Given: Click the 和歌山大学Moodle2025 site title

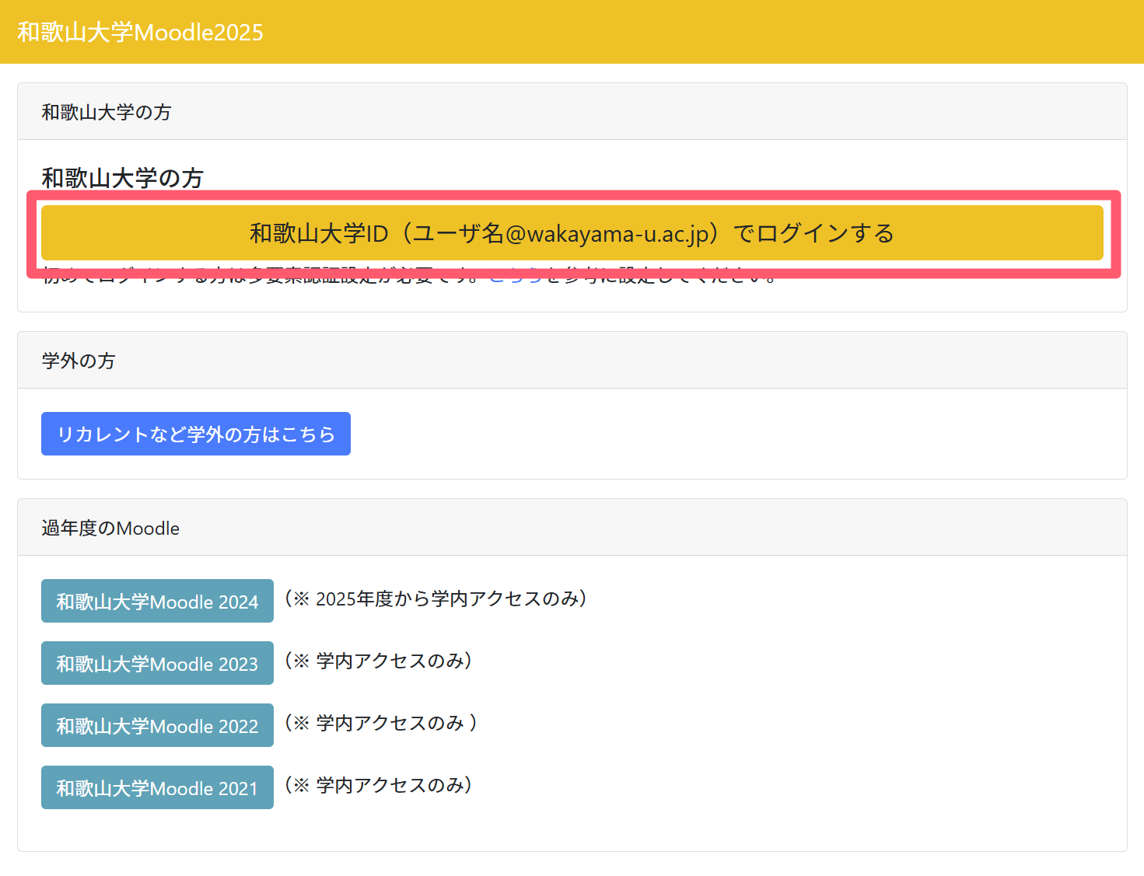Looking at the screenshot, I should tap(140, 32).
